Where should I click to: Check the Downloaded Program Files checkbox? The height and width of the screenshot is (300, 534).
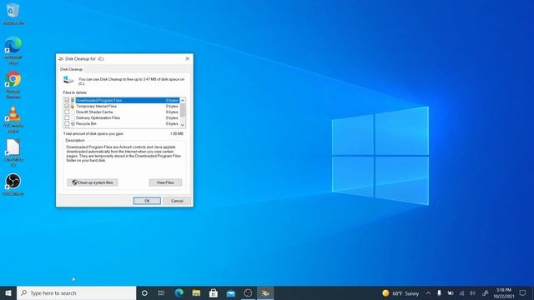(67, 100)
